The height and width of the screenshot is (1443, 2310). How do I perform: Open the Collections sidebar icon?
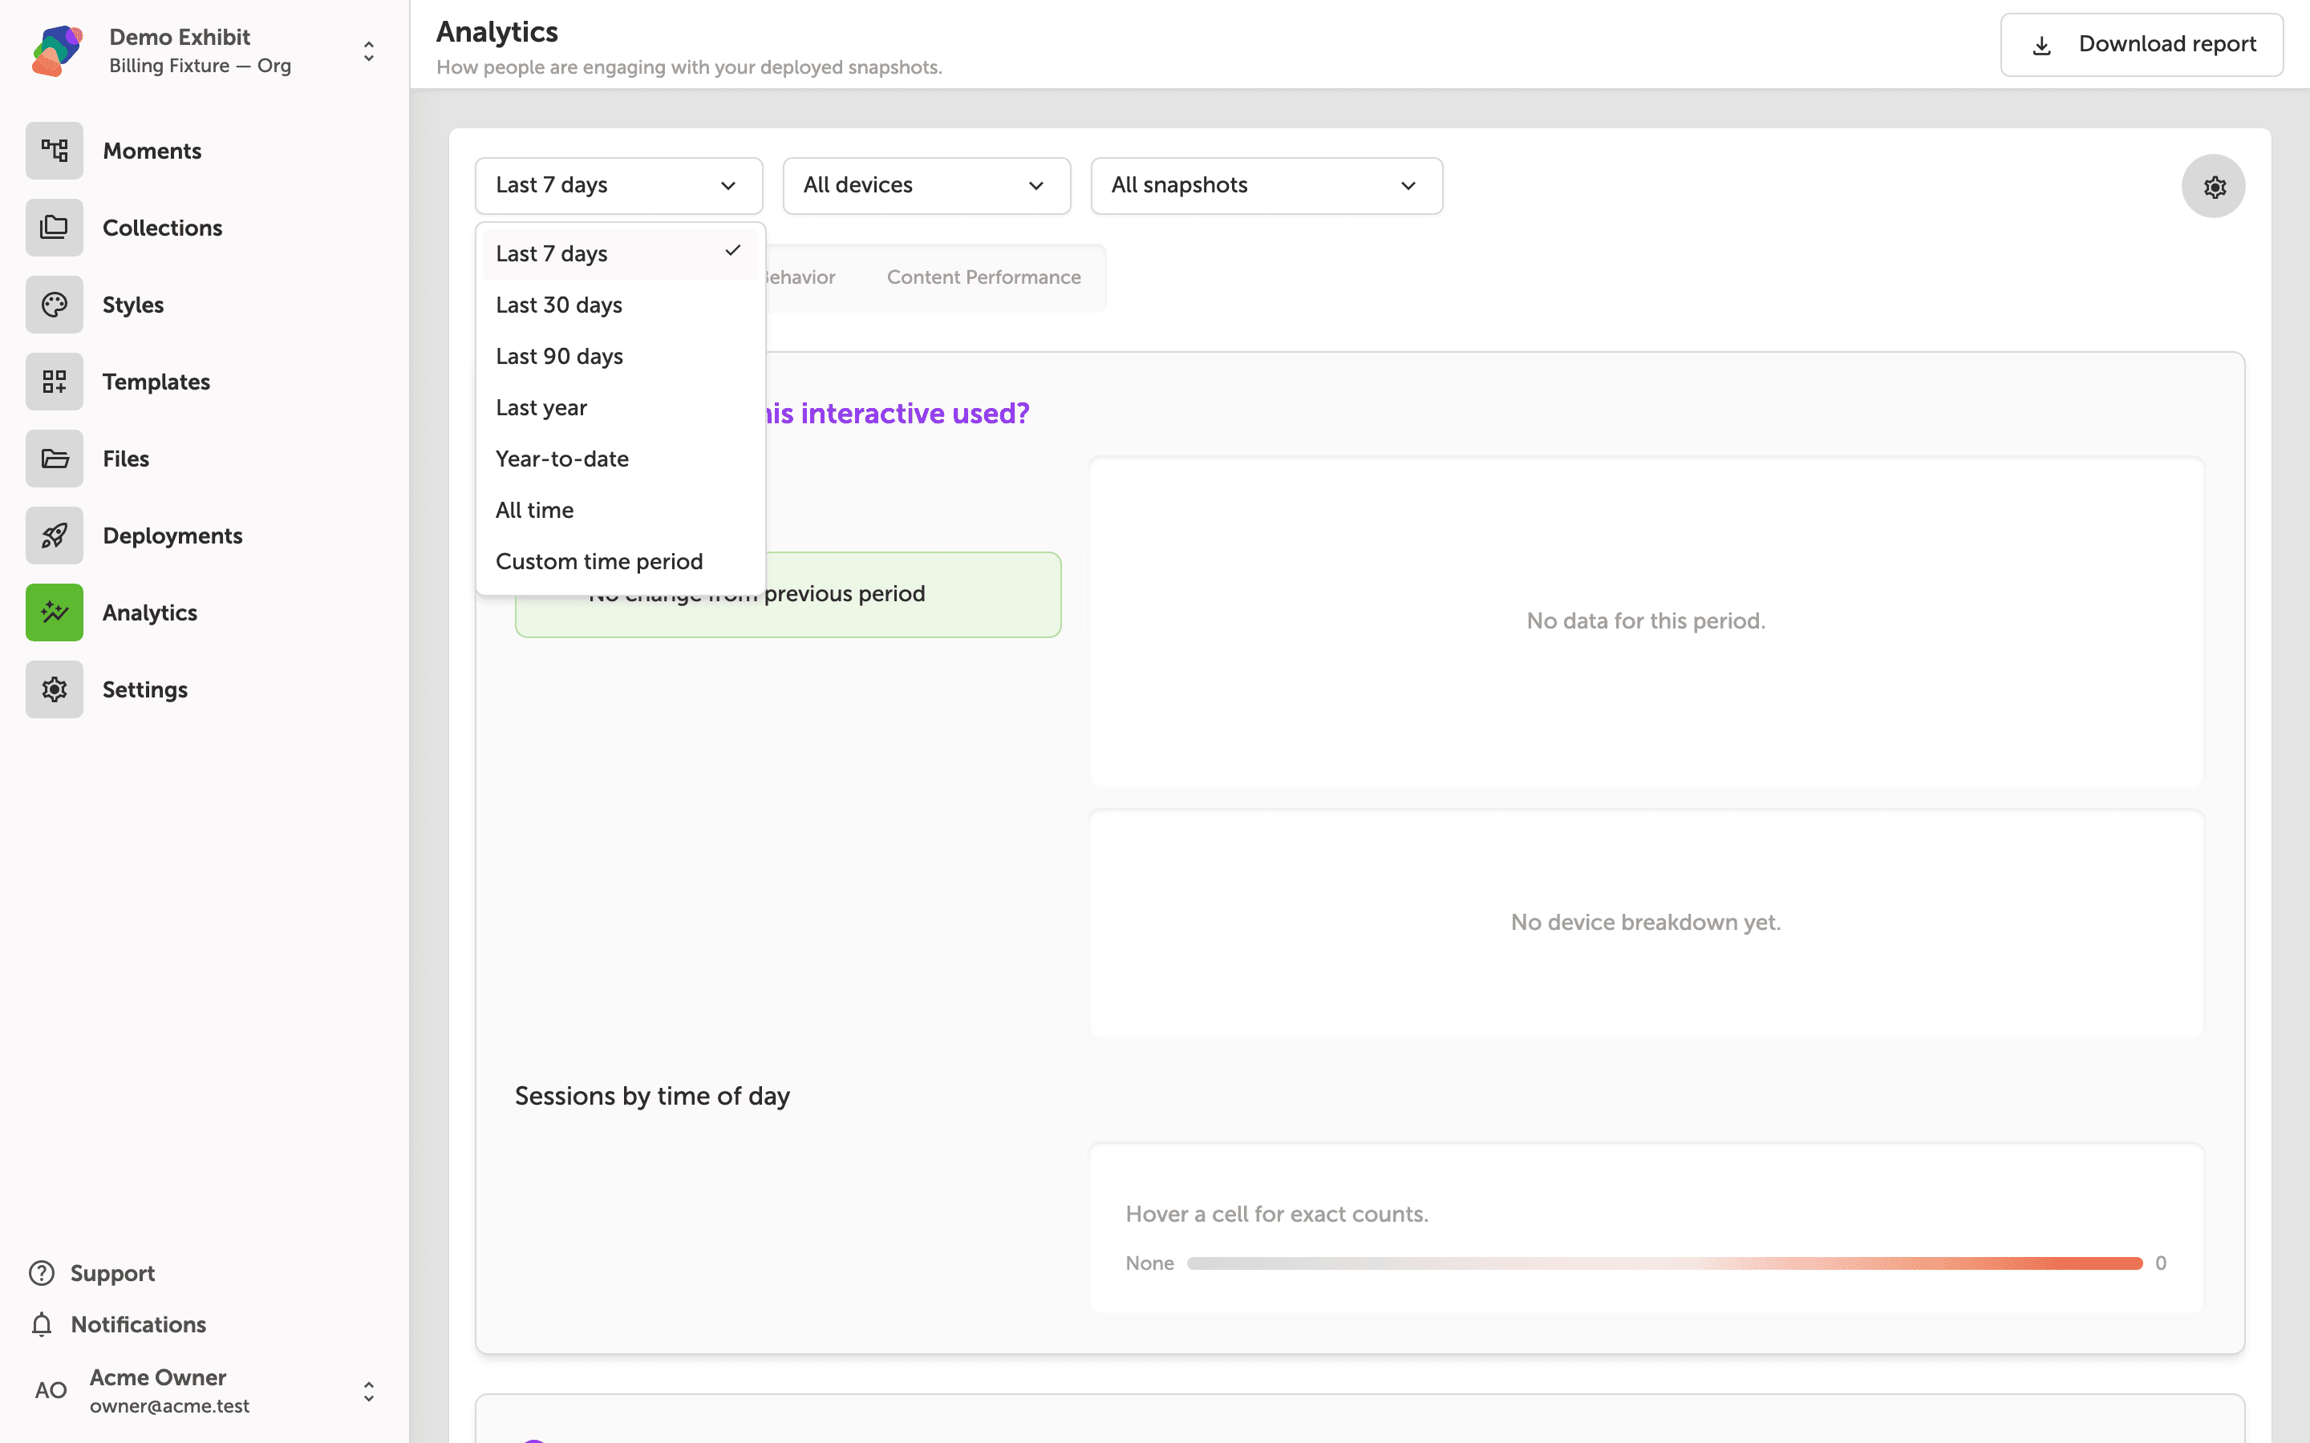click(55, 228)
